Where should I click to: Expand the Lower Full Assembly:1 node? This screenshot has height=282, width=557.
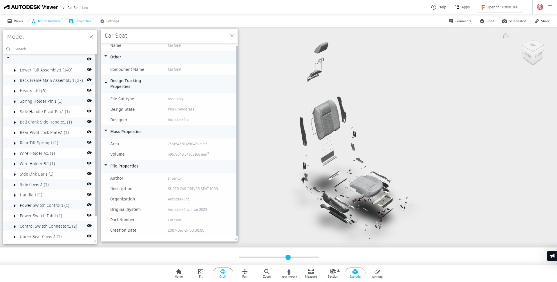(x=15, y=70)
